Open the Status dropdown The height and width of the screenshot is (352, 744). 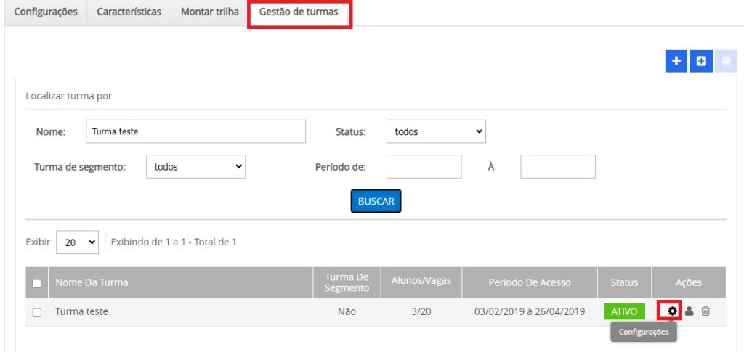436,132
